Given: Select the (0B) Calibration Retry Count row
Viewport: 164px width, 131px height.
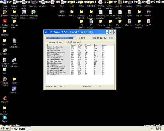Looking at the screenshot, I should (x=77, y=59).
